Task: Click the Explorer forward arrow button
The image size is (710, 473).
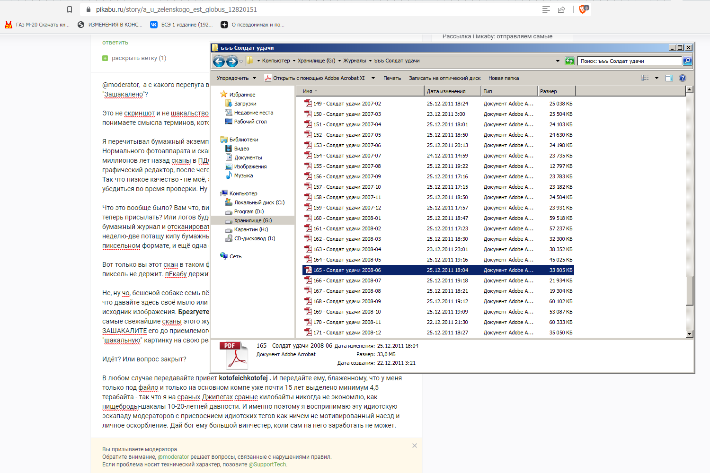Action: click(232, 61)
